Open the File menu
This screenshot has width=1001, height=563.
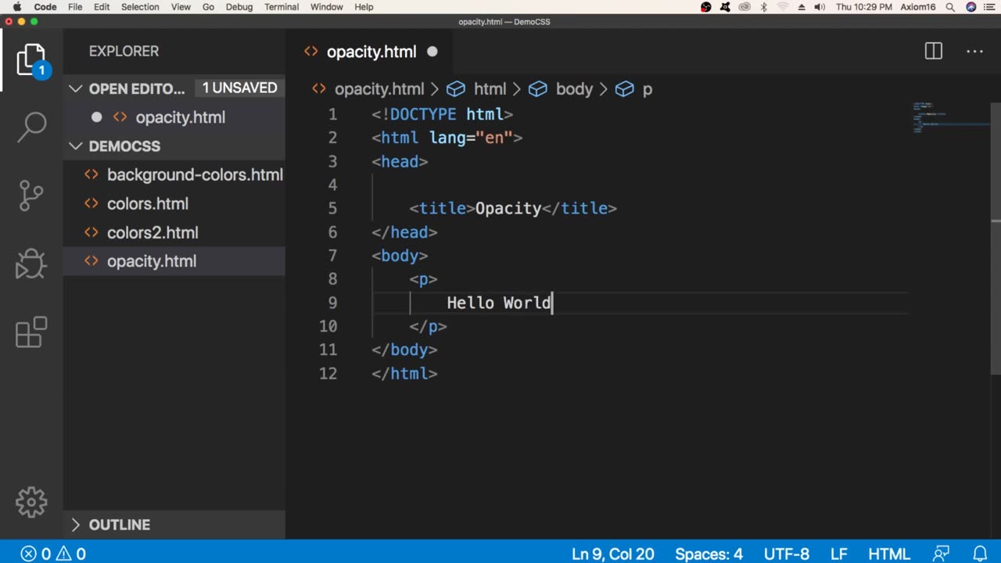coord(75,7)
